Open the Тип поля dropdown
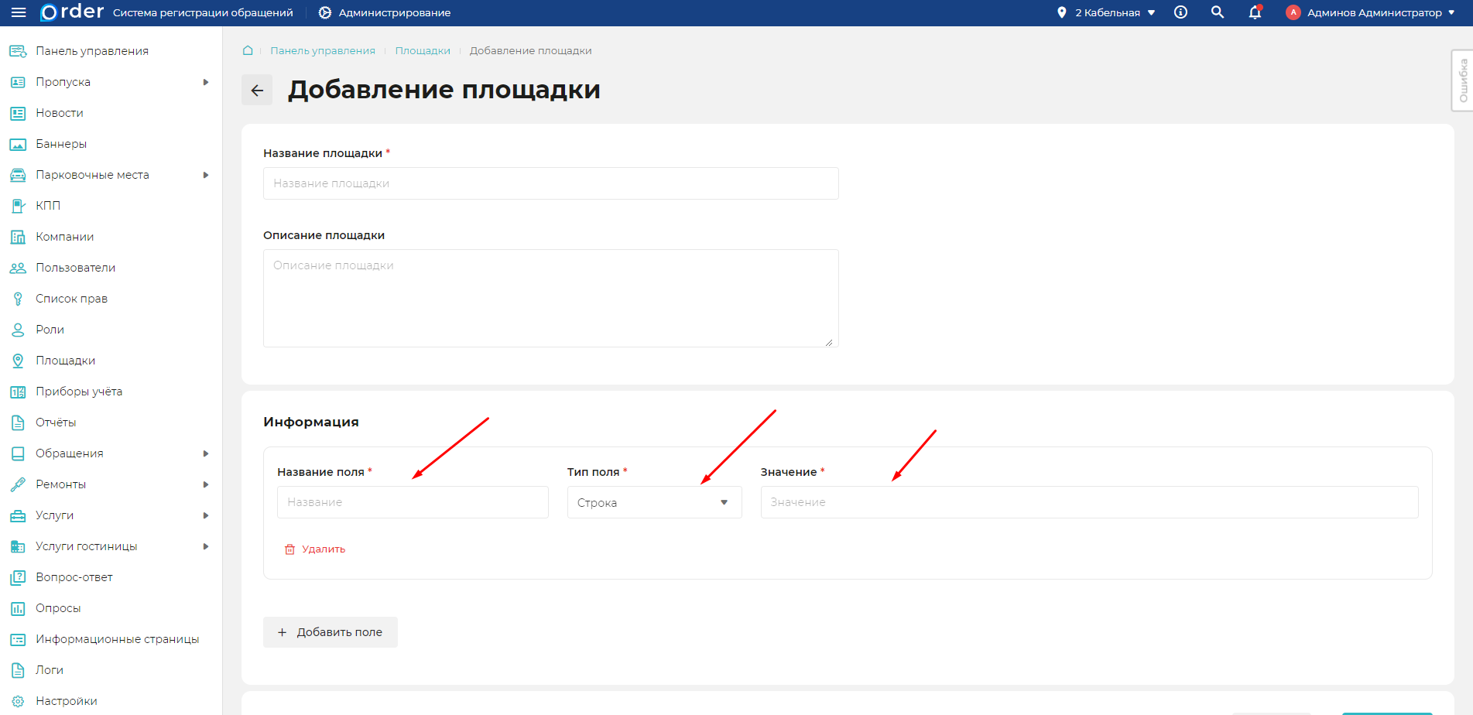The height and width of the screenshot is (715, 1473). [x=653, y=501]
